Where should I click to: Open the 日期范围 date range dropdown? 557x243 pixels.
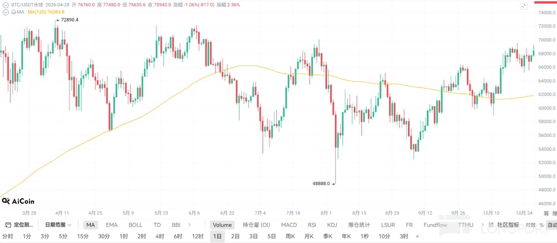(58, 225)
